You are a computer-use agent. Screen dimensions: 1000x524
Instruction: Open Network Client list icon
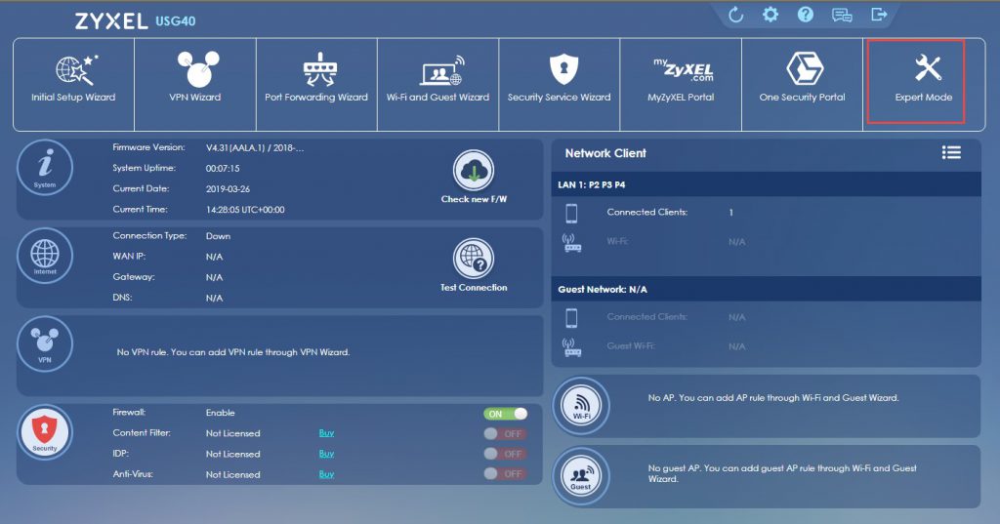(951, 152)
